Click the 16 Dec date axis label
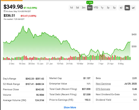Viewport: 139px width, 110px height. click(22, 64)
